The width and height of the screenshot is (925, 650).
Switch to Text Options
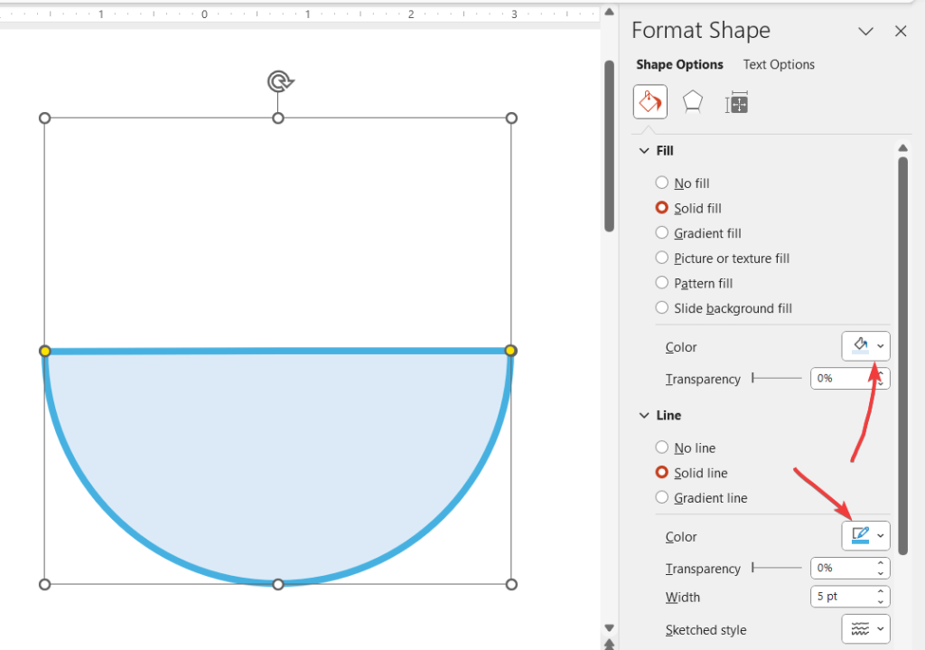pos(778,64)
